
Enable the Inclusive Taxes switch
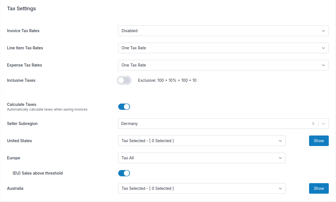pos(124,80)
